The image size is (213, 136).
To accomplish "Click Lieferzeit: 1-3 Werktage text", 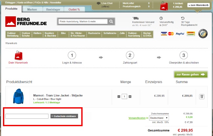I will point(47,103).
